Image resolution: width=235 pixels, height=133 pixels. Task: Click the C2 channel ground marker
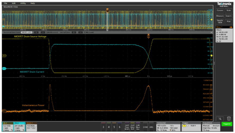coord(4,69)
